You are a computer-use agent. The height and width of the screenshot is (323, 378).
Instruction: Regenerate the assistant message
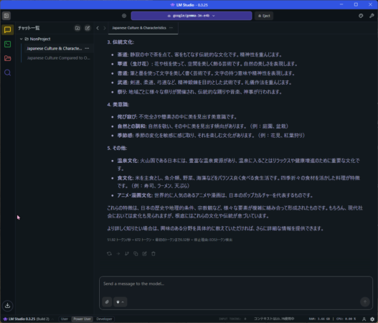tap(109, 254)
